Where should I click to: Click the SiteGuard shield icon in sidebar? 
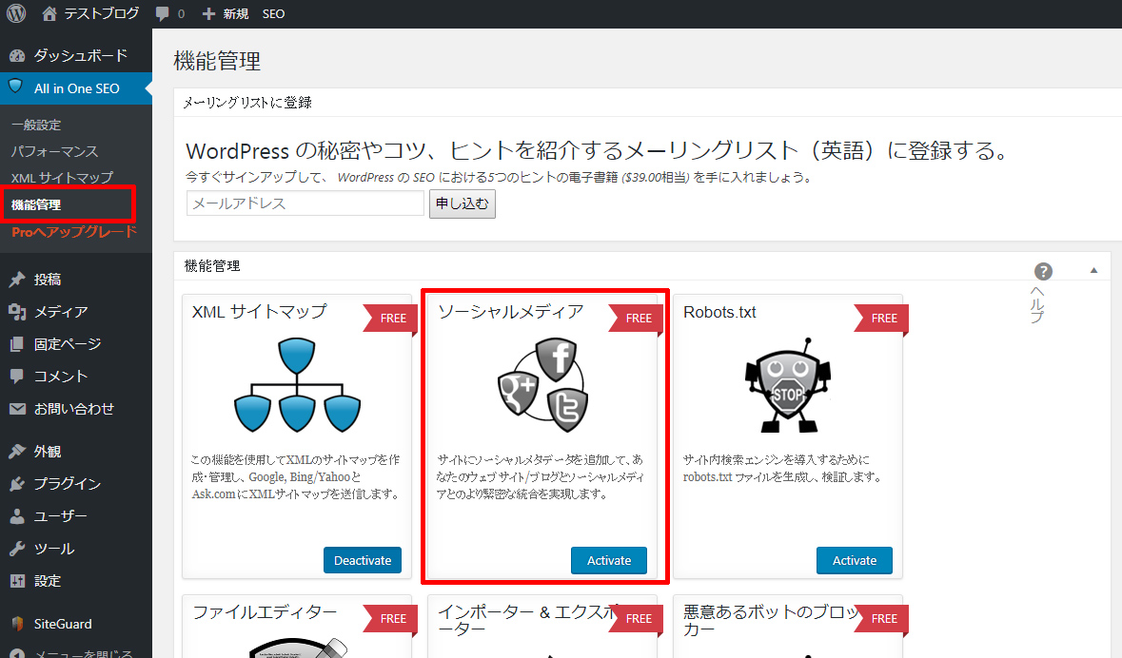[x=17, y=624]
